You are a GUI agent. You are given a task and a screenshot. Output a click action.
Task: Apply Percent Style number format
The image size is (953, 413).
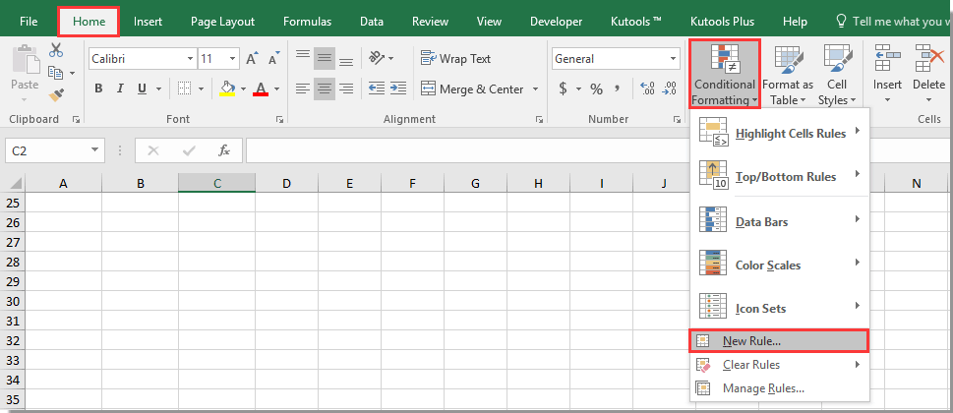click(x=596, y=88)
